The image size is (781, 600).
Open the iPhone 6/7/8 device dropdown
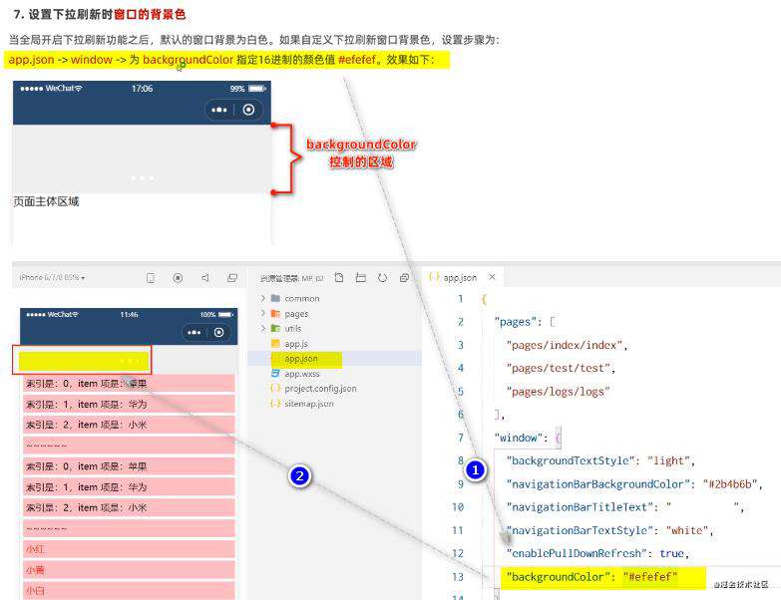tap(52, 278)
